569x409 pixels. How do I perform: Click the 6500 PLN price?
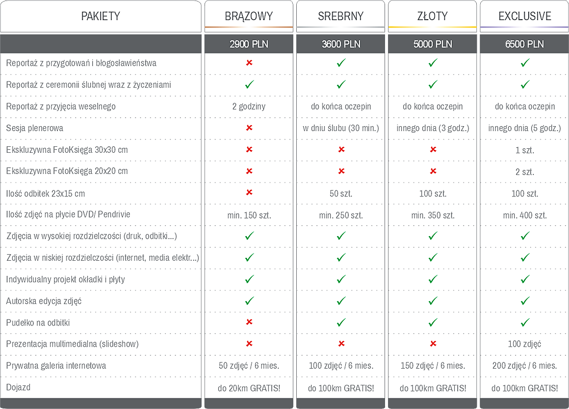click(x=525, y=44)
